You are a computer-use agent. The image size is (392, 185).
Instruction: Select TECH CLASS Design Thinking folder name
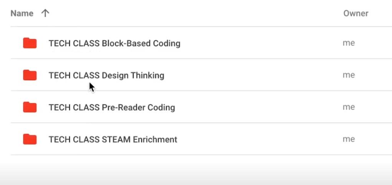(x=106, y=75)
